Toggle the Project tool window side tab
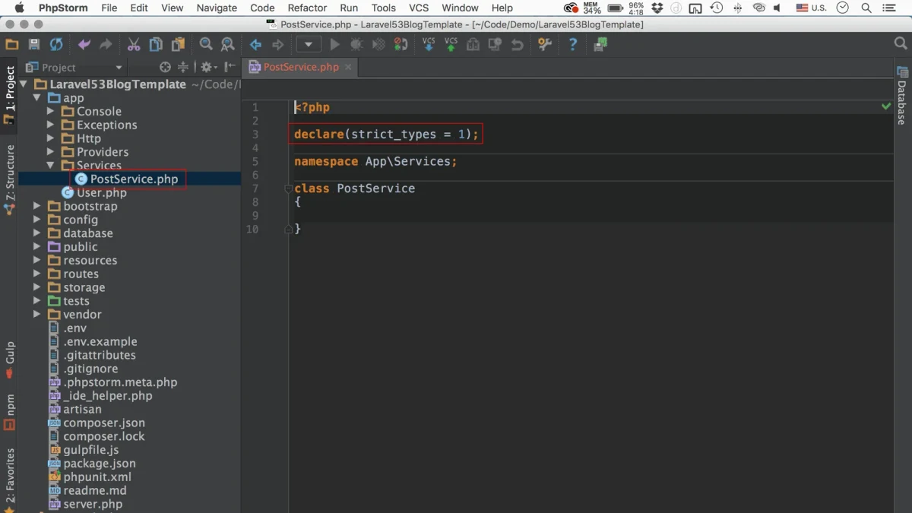 click(9, 94)
